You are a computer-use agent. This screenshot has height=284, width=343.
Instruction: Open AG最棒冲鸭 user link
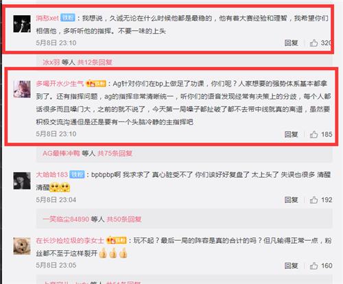tap(61, 153)
